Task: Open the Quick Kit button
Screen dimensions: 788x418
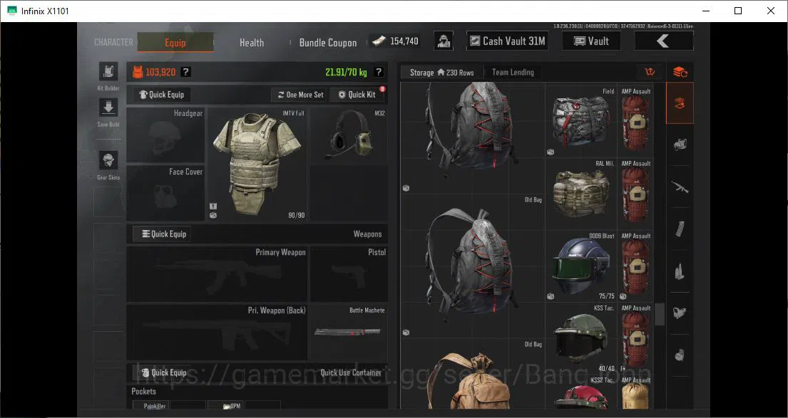Action: pyautogui.click(x=357, y=94)
